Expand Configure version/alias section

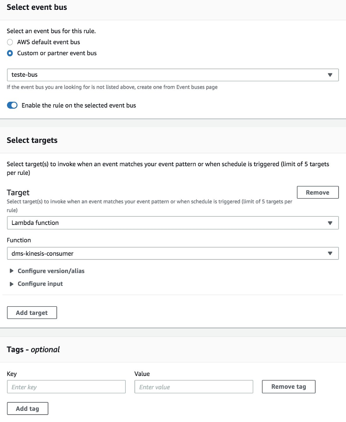coord(51,271)
